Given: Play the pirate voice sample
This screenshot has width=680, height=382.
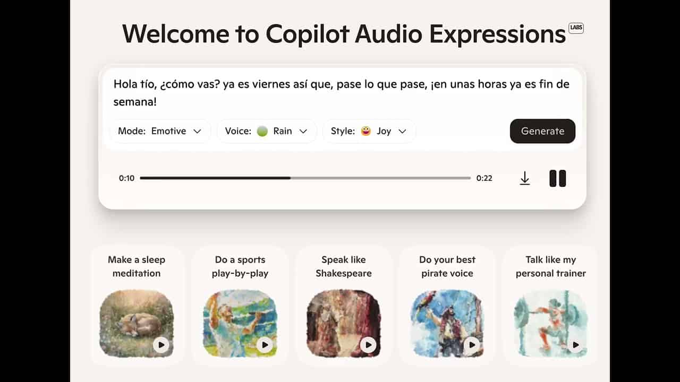Looking at the screenshot, I should 471,345.
